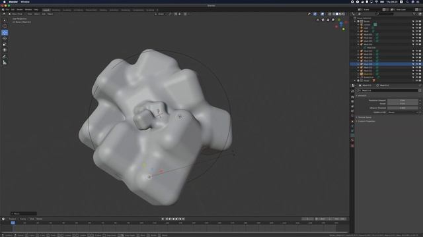The image size is (423, 237).
Task: Expand the Light row in the outliner
Action: [358, 28]
